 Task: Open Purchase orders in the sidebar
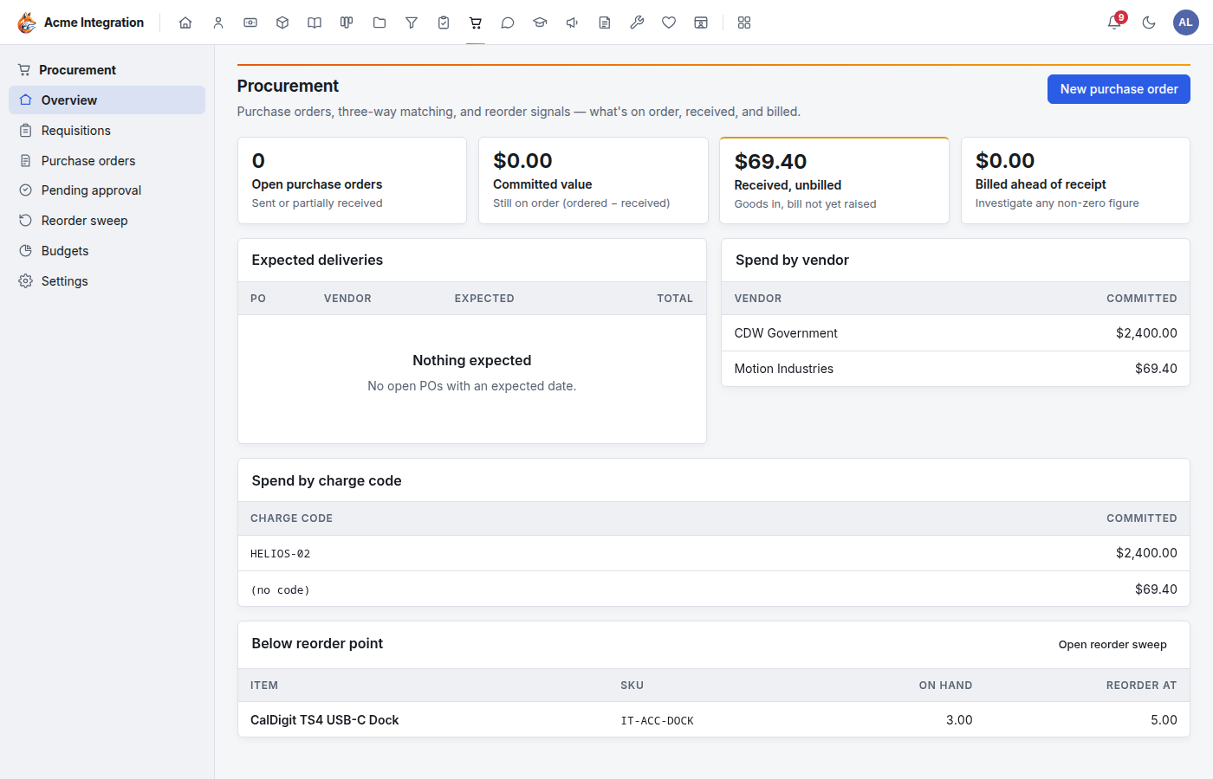point(107,161)
